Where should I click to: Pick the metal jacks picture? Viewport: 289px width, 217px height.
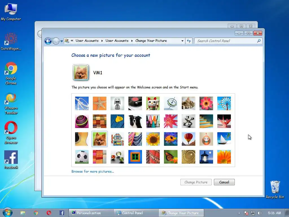(x=188, y=121)
